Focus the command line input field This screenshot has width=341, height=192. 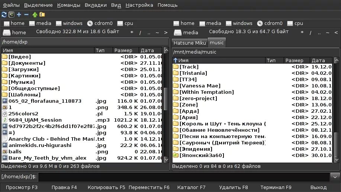click(184, 177)
